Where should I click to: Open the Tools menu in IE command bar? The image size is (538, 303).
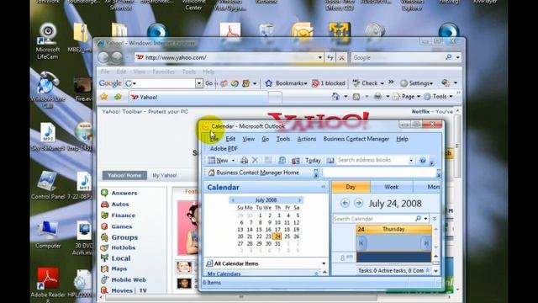coord(439,97)
